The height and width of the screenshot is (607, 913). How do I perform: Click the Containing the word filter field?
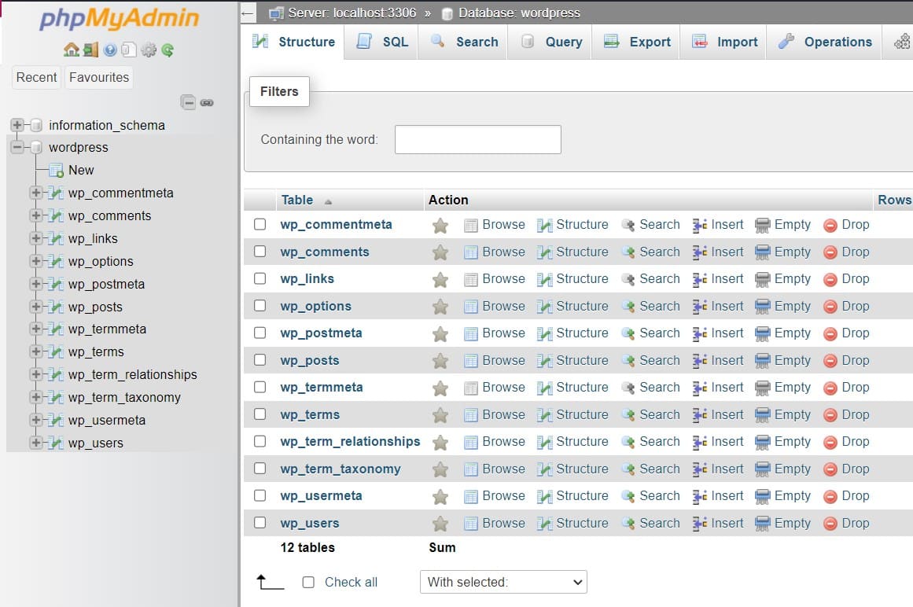(477, 139)
